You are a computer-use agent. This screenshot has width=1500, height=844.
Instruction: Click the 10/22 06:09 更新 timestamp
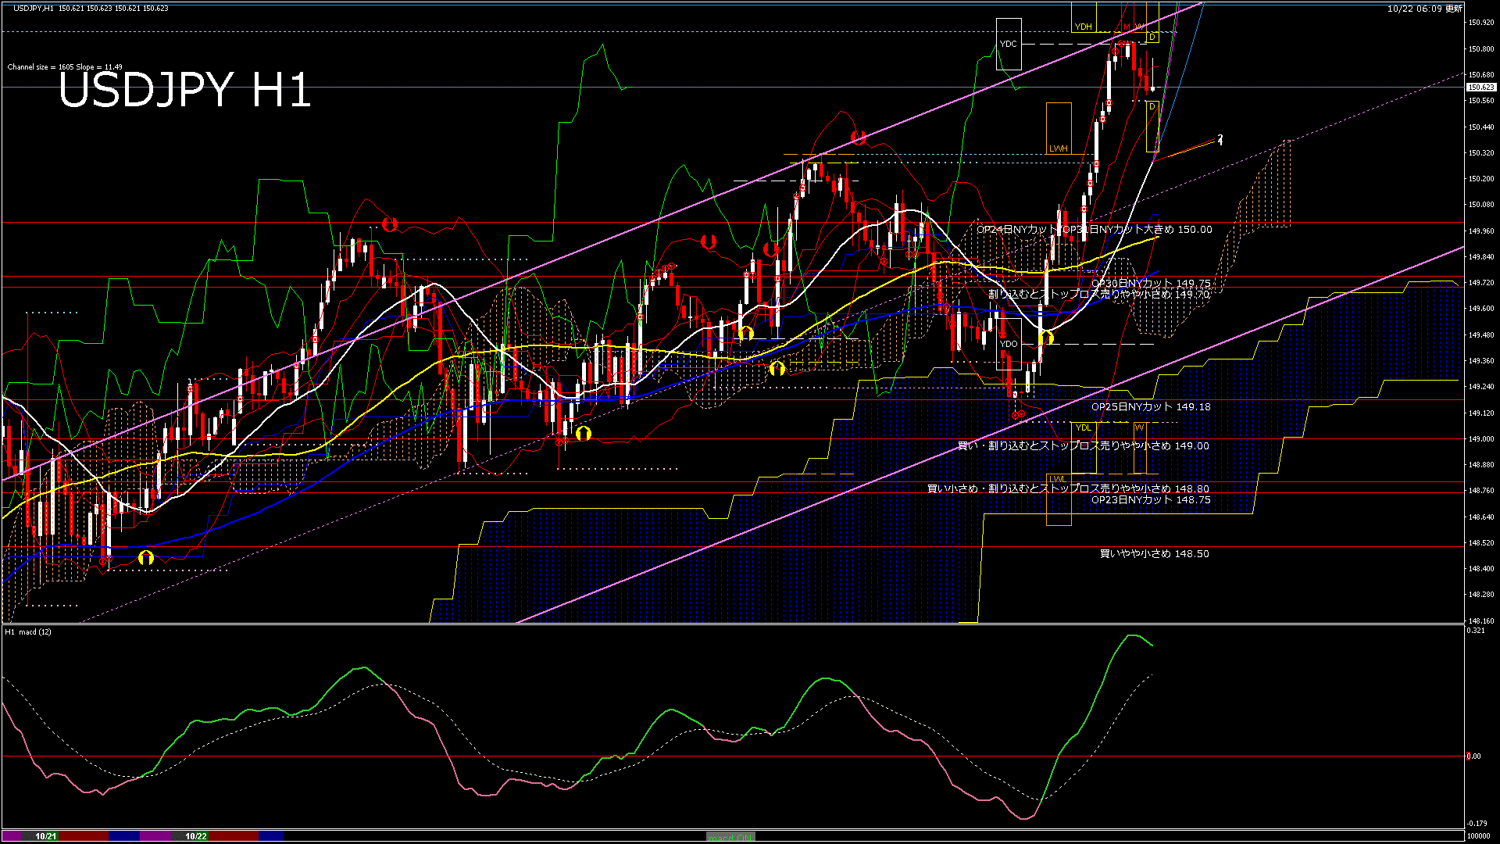point(1424,9)
